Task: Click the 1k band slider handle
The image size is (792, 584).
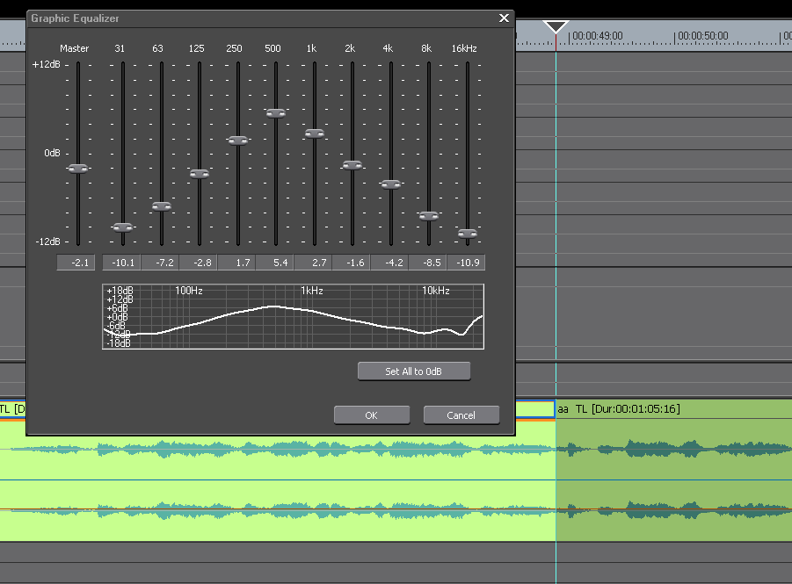Action: (x=315, y=133)
